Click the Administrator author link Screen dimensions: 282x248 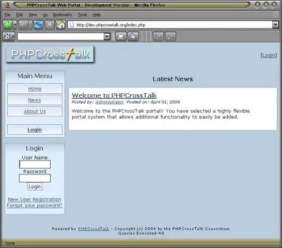tap(109, 102)
